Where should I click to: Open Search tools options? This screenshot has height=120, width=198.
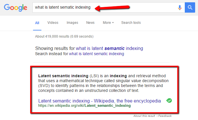pyautogui.click(x=131, y=23)
